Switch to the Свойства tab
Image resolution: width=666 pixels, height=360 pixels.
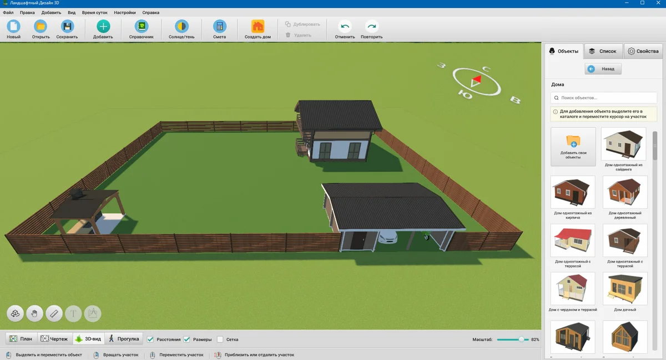point(643,51)
